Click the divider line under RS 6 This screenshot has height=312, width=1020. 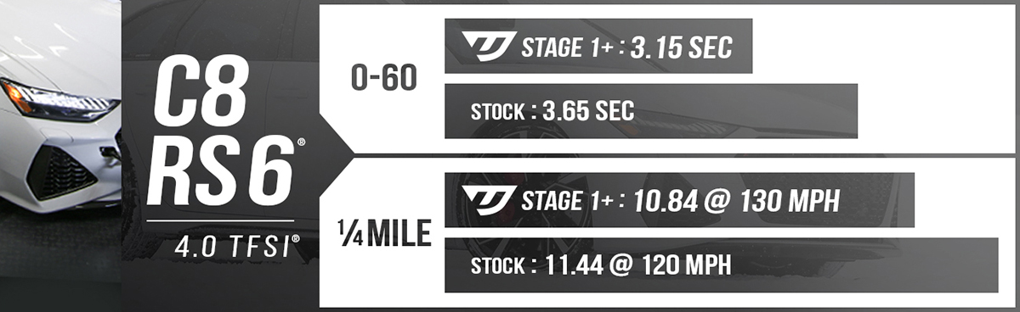pos(222,221)
